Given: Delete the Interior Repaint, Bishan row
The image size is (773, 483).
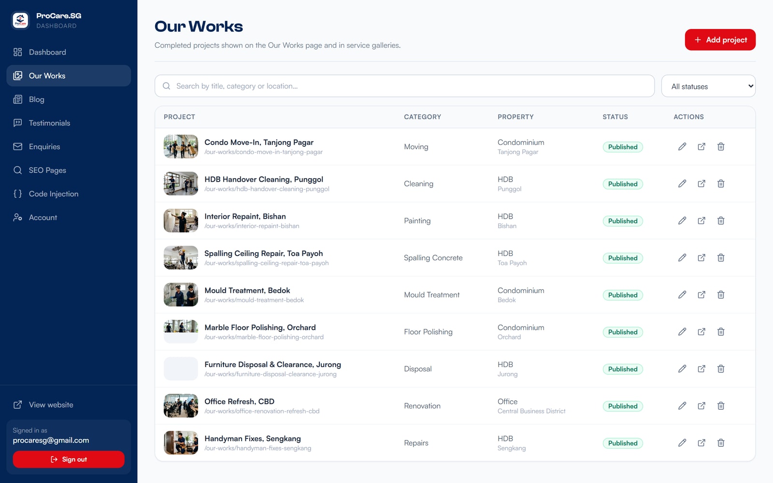Looking at the screenshot, I should coord(721,221).
